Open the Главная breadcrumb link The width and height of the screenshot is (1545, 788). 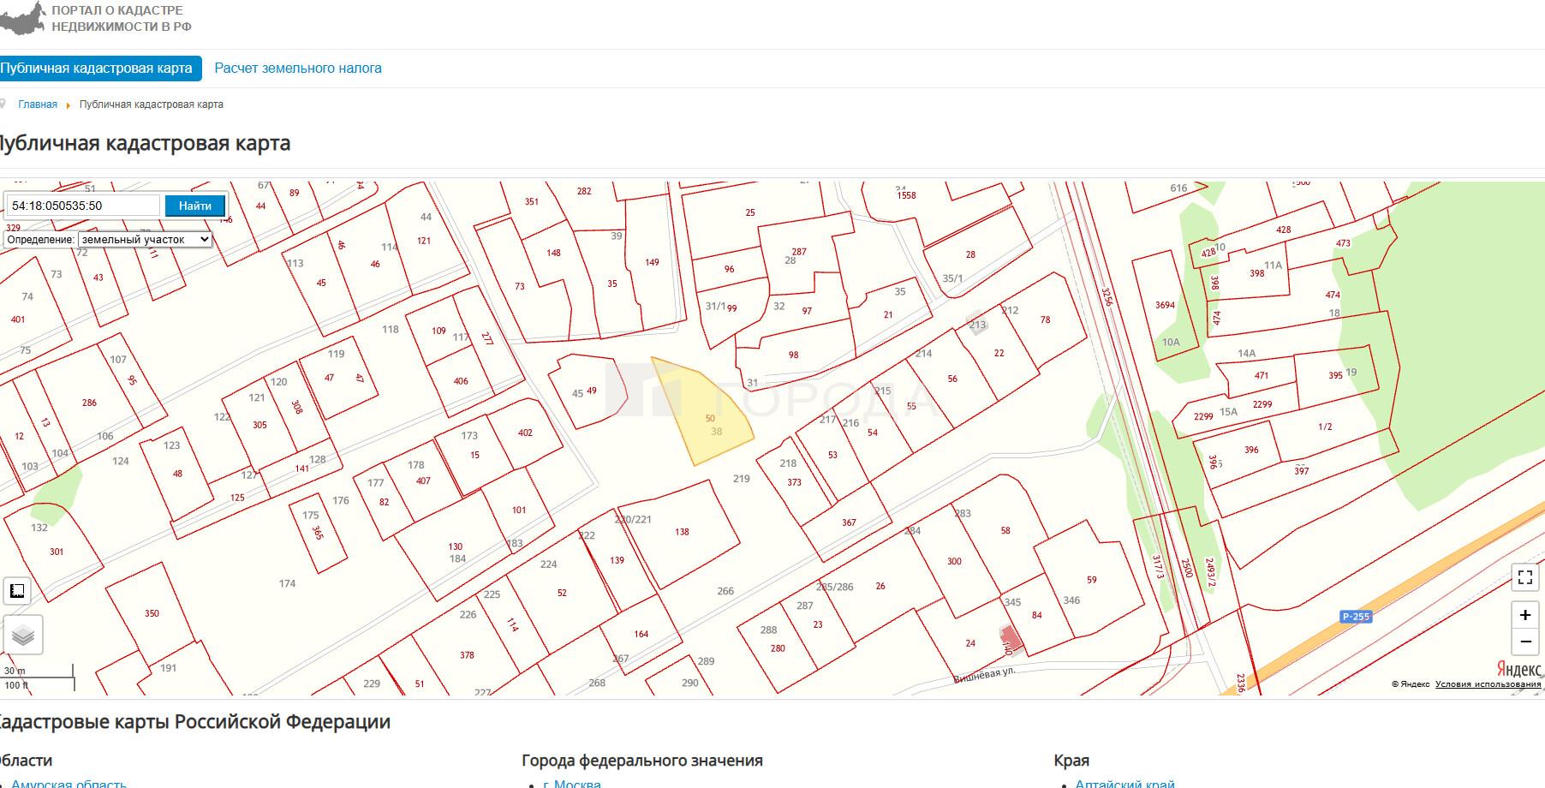38,104
